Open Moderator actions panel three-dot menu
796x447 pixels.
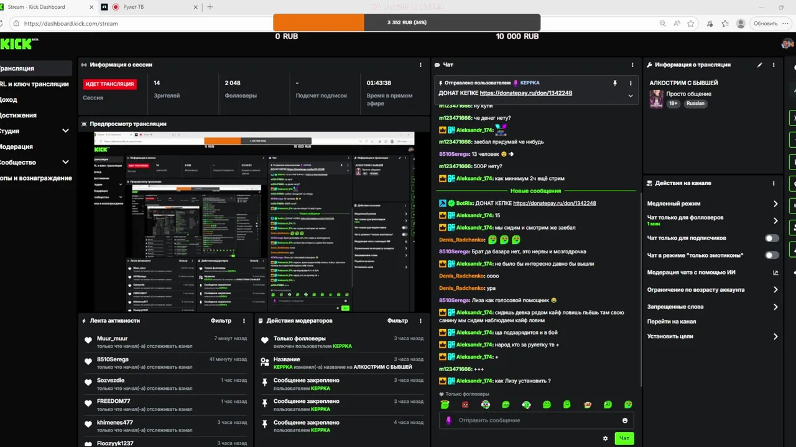pyautogui.click(x=421, y=321)
